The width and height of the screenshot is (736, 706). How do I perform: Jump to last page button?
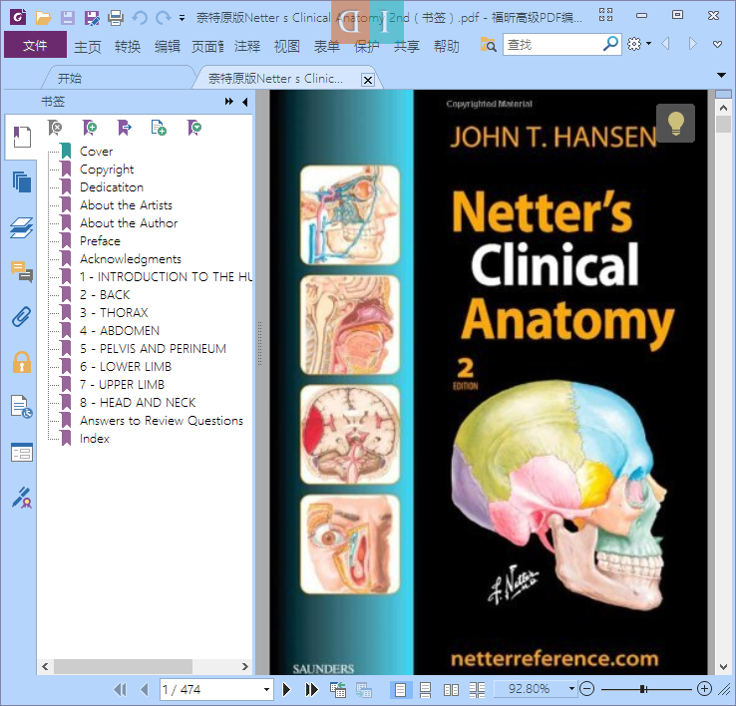(312, 689)
